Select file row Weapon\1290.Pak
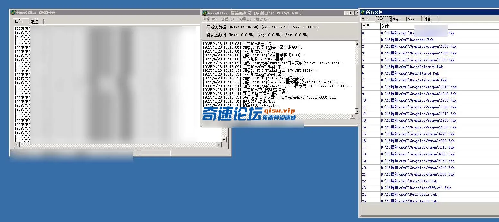The image size is (499, 222). pyautogui.click(x=430, y=127)
